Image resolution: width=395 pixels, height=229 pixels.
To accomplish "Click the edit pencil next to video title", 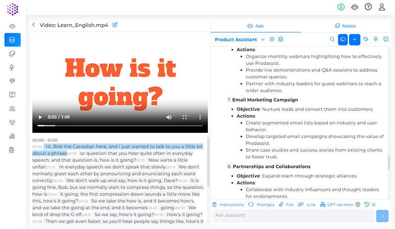I will [x=115, y=25].
